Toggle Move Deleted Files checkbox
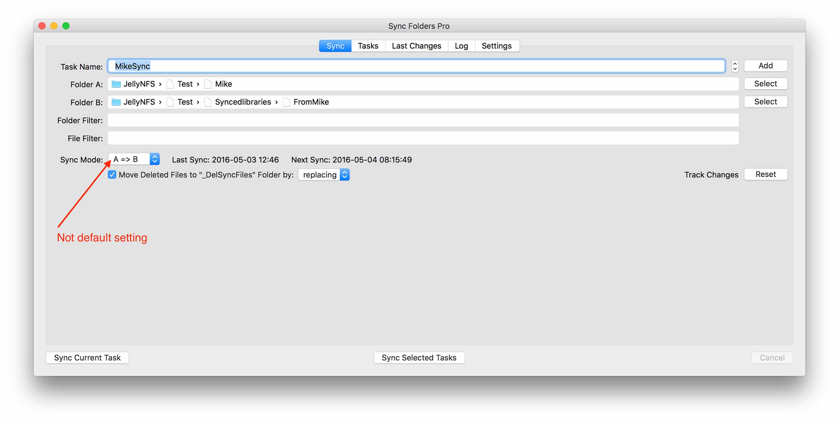Screen dimensions: 839x424 tap(112, 175)
